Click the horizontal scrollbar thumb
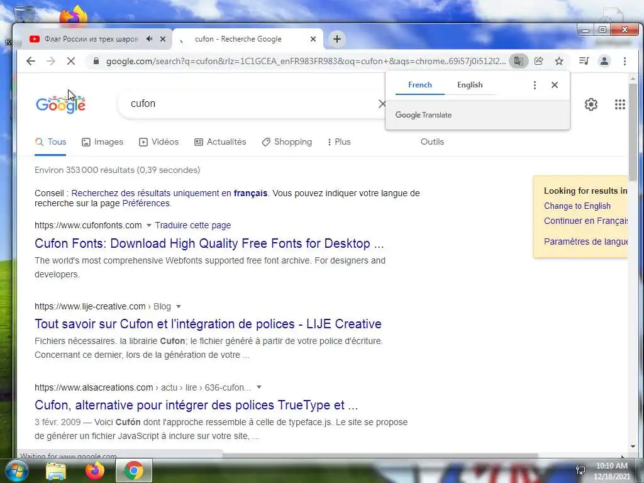 click(x=380, y=455)
